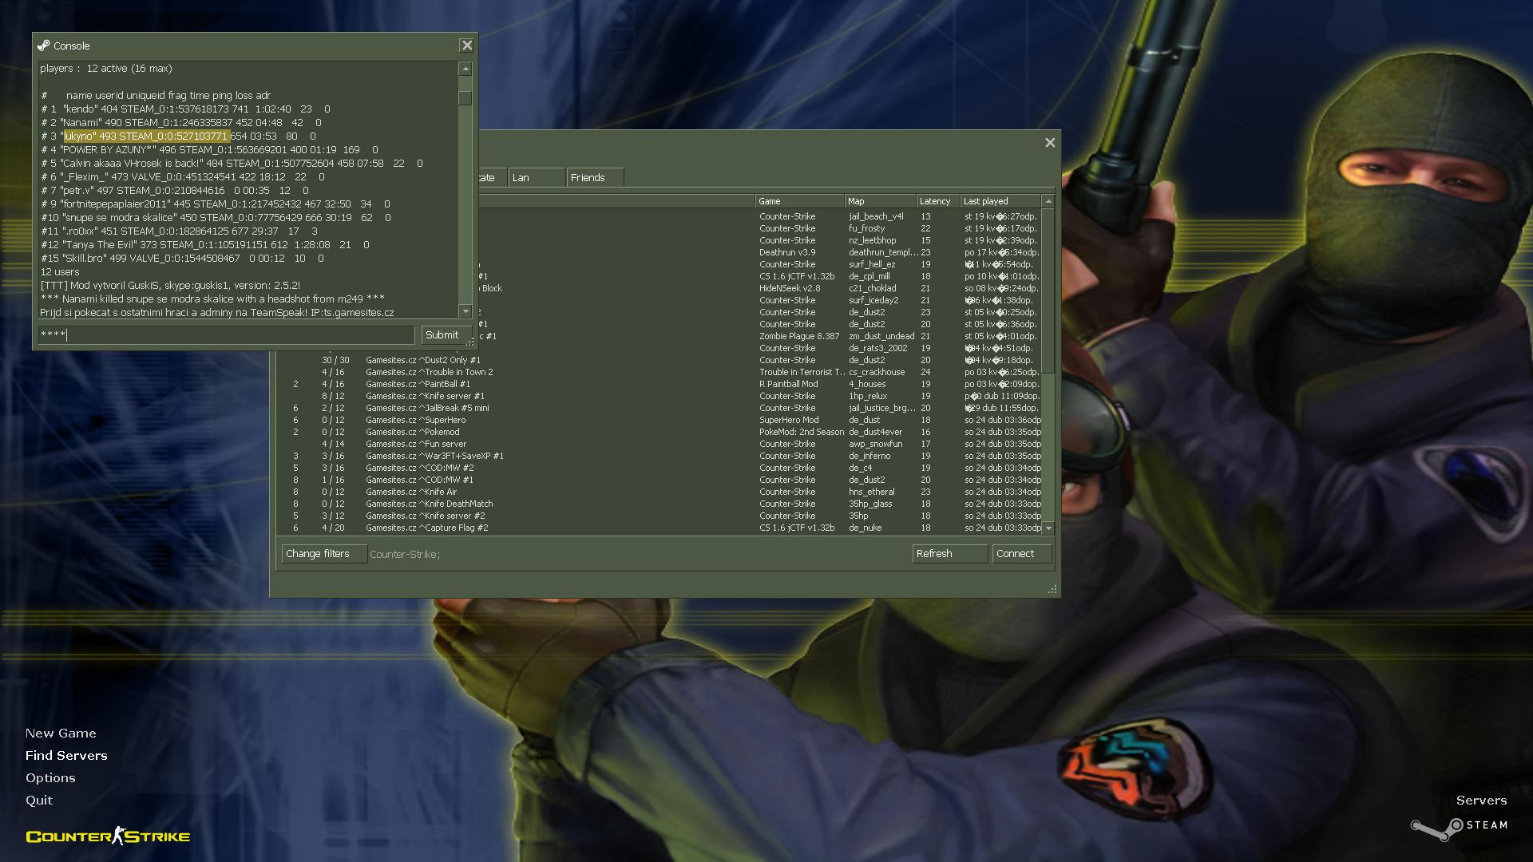The width and height of the screenshot is (1533, 862).
Task: Sort servers by Map column
Action: click(880, 201)
